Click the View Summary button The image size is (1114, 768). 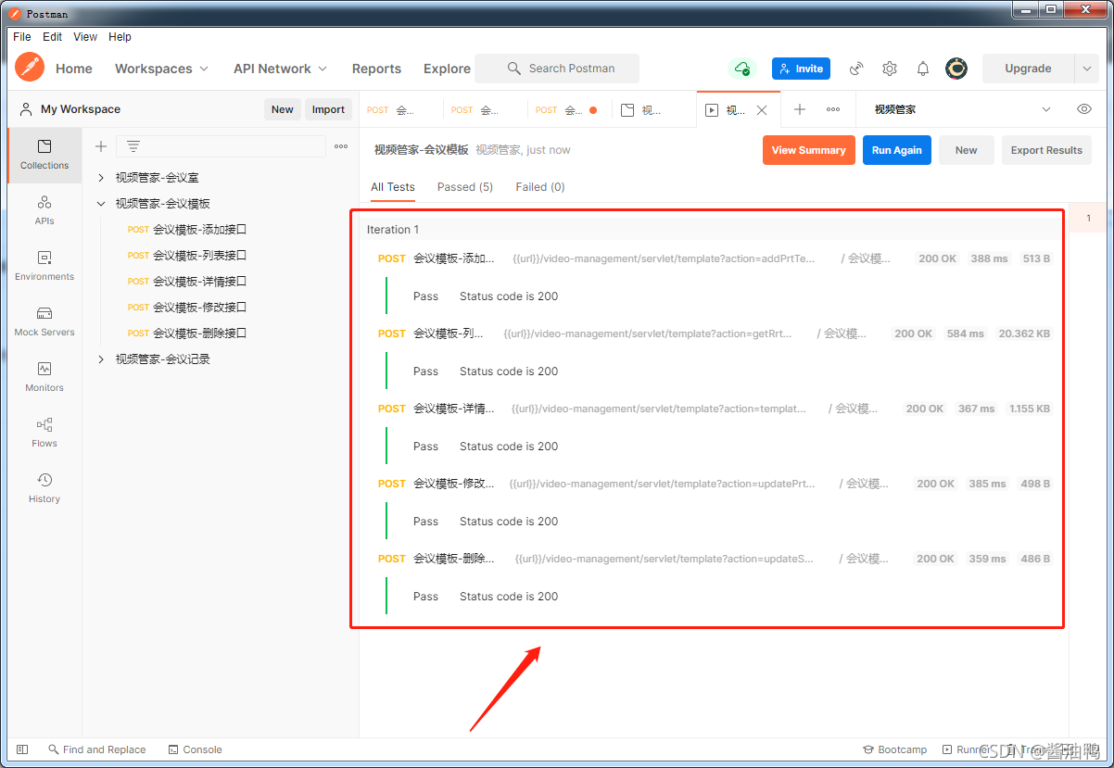[x=809, y=150]
